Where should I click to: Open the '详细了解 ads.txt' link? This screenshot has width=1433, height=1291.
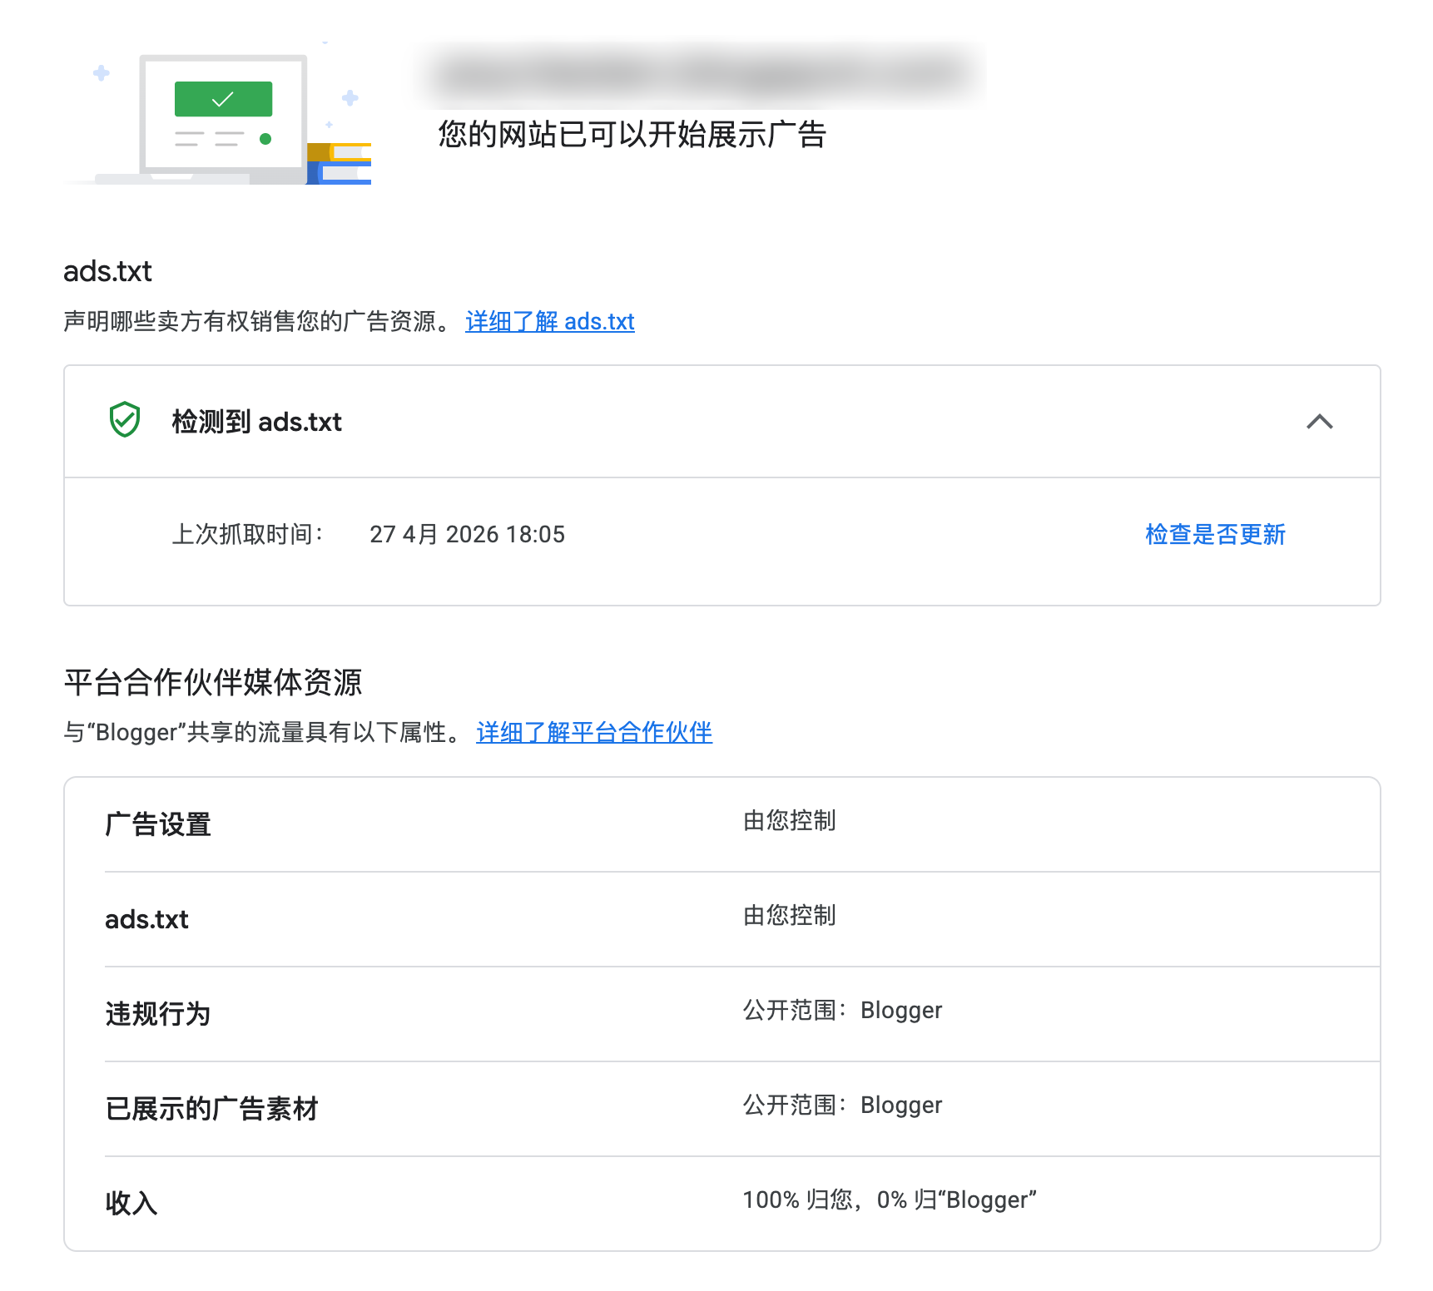pyautogui.click(x=549, y=322)
